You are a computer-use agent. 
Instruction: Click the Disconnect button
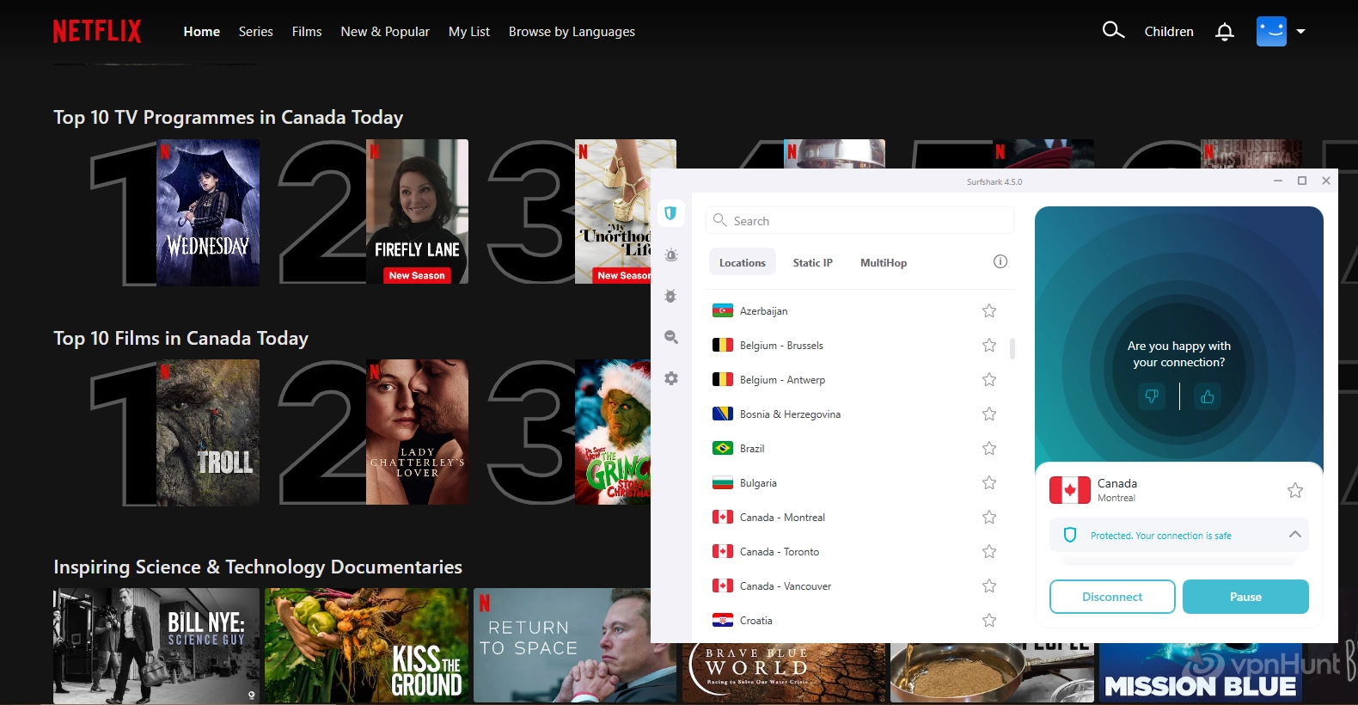(x=1112, y=597)
